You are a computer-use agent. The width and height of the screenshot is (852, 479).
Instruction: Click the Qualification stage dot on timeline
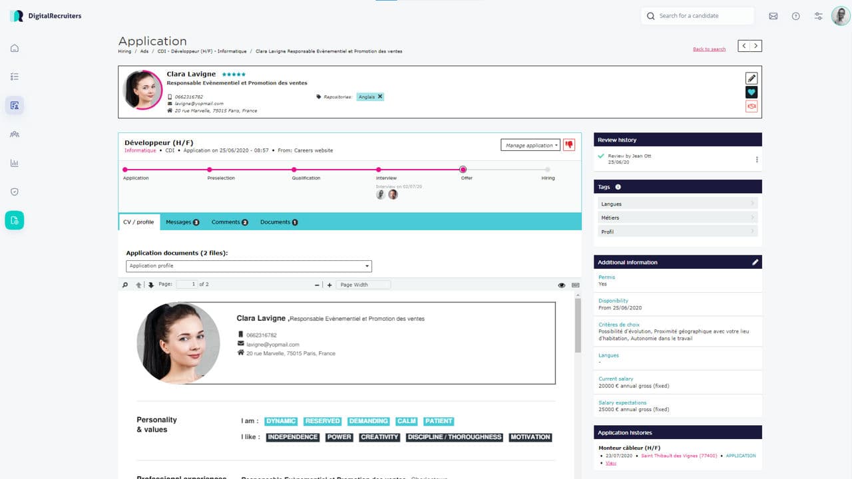294,170
